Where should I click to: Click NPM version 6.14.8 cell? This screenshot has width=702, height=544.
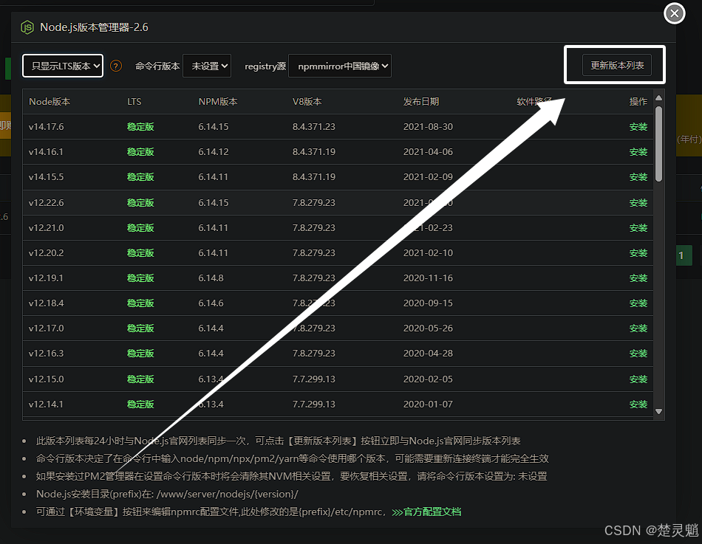click(211, 278)
